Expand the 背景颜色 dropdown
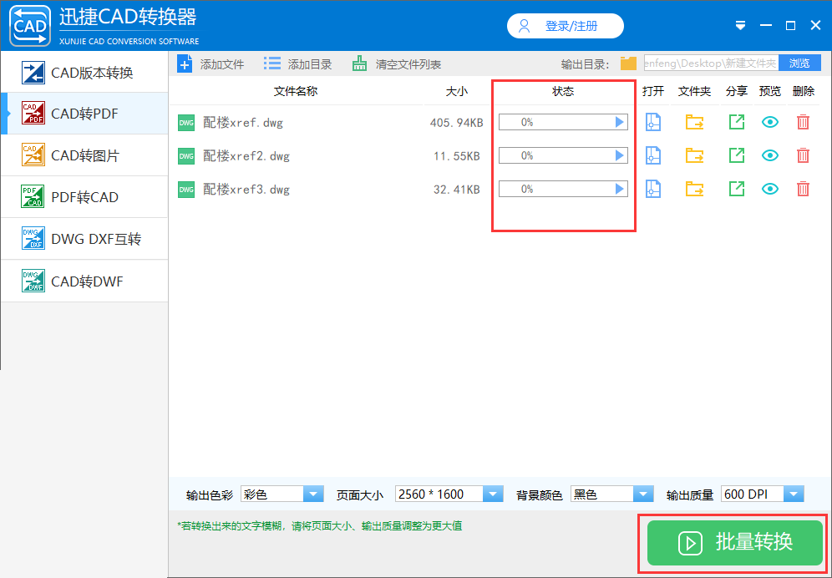Screen dimensions: 832x578 (643, 494)
